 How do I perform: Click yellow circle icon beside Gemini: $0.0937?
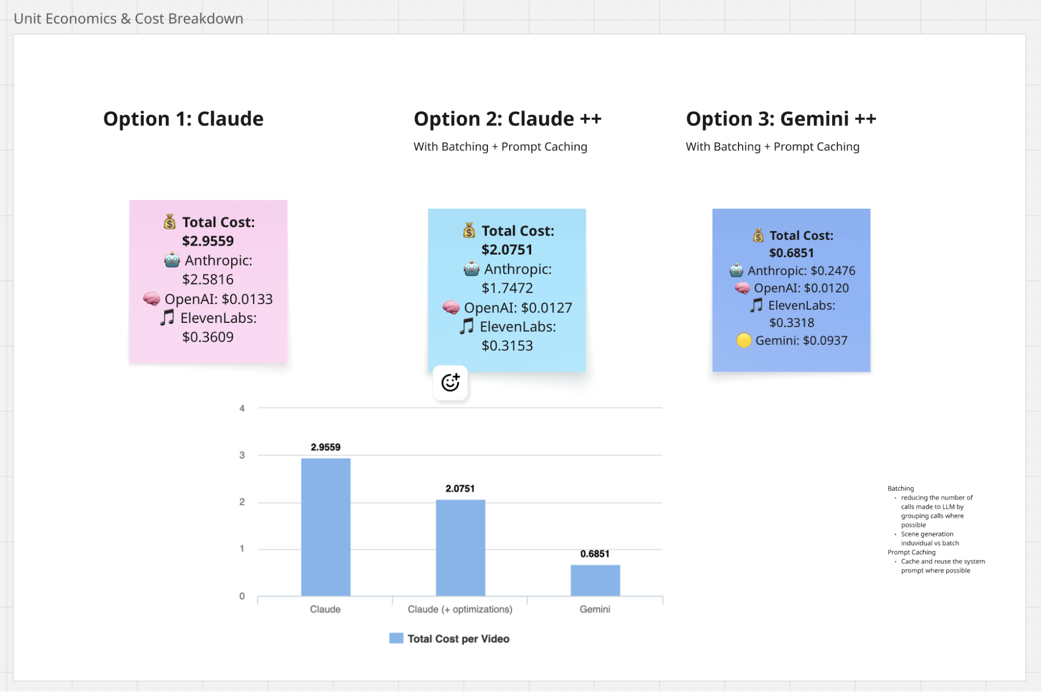pyautogui.click(x=744, y=341)
